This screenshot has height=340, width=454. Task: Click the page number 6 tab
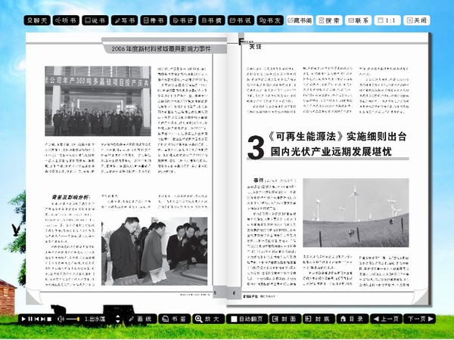point(234,293)
